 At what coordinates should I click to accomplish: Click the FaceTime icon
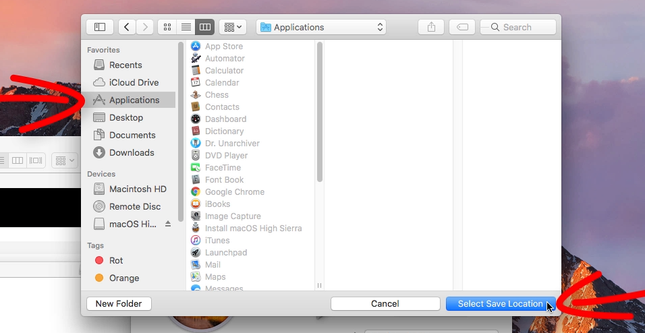pos(196,167)
